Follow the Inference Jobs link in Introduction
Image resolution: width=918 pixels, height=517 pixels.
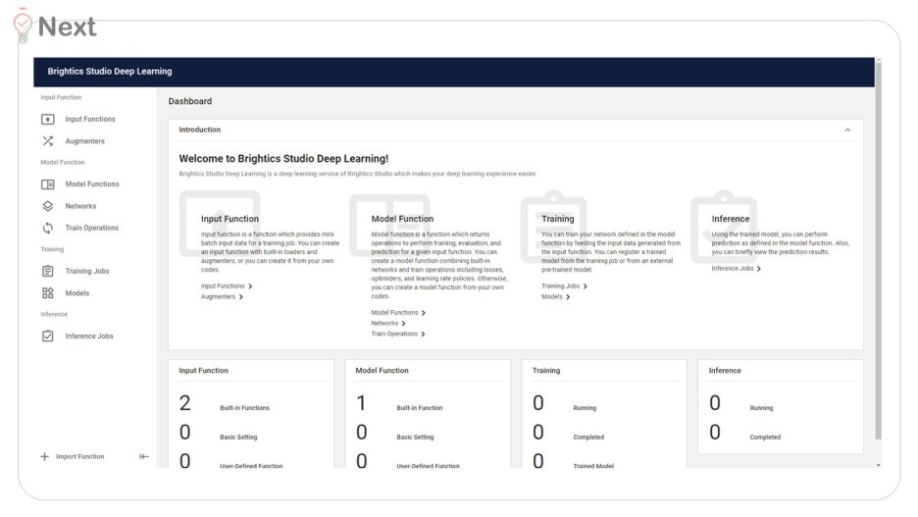733,269
